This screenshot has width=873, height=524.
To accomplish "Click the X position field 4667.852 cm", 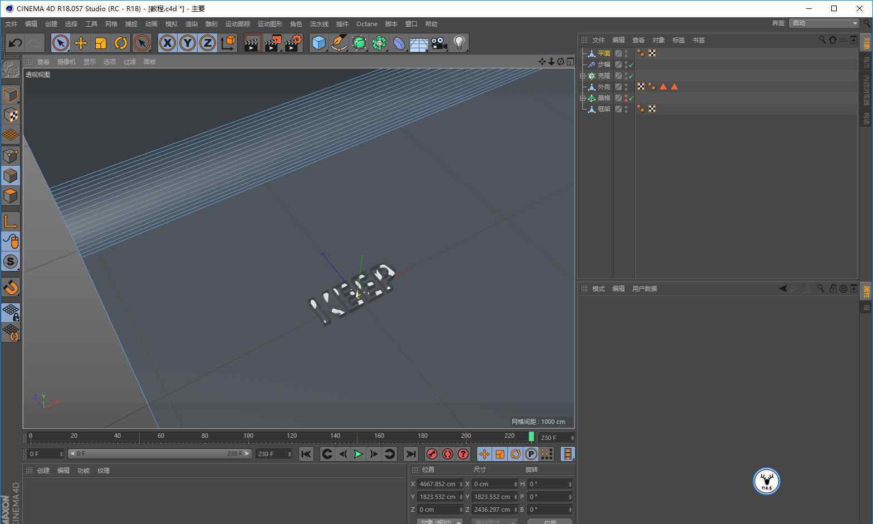I will 438,484.
